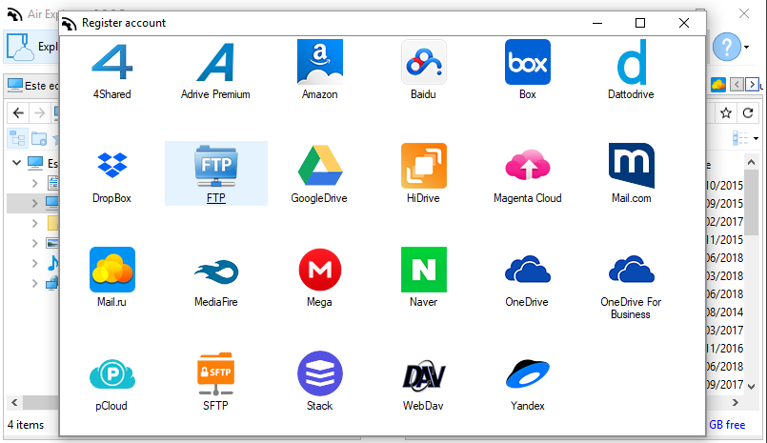Screen dimensions: 767x443
Task: Select the pCloud icon
Action: 112,374
